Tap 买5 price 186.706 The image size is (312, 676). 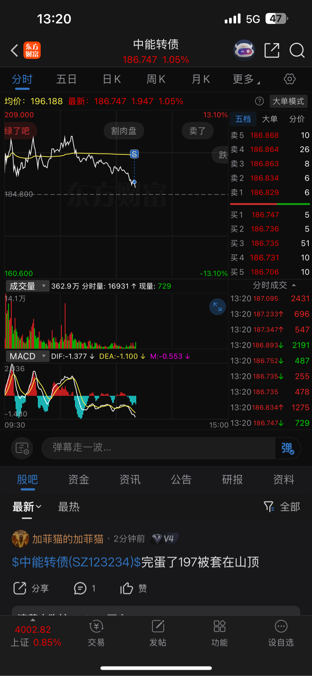pos(264,272)
